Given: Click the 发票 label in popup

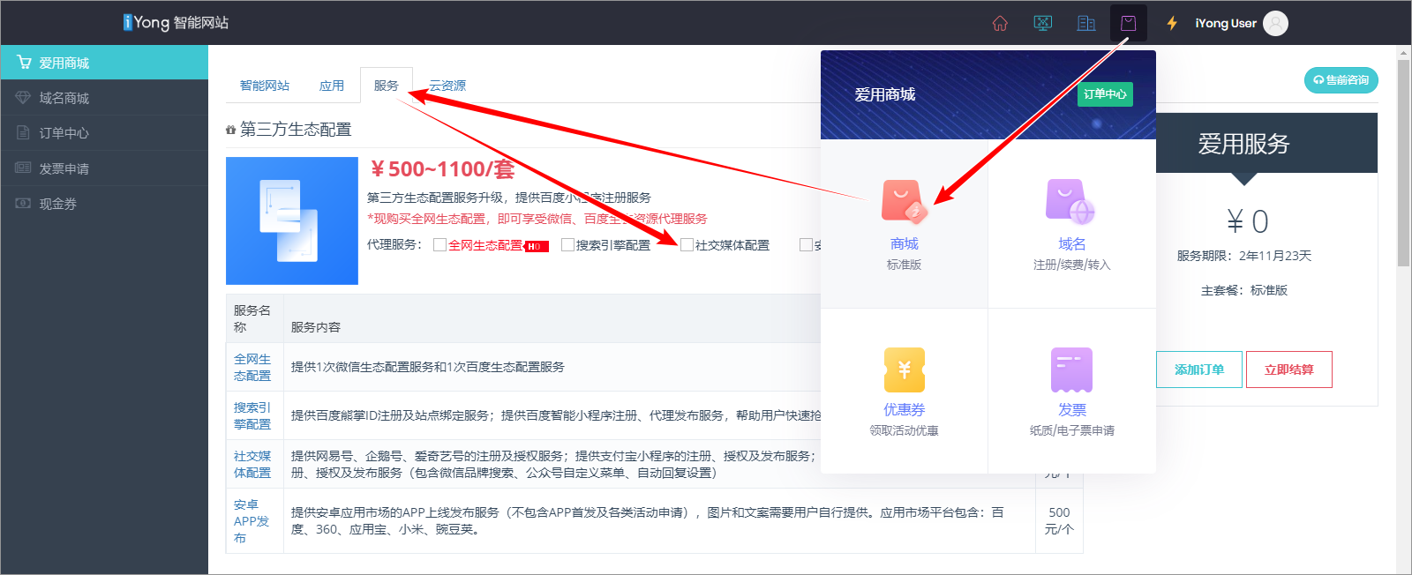Looking at the screenshot, I should pyautogui.click(x=1071, y=410).
